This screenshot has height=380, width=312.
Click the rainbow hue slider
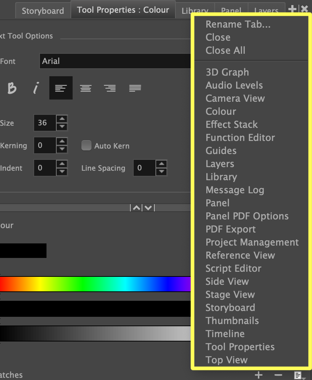click(x=95, y=284)
